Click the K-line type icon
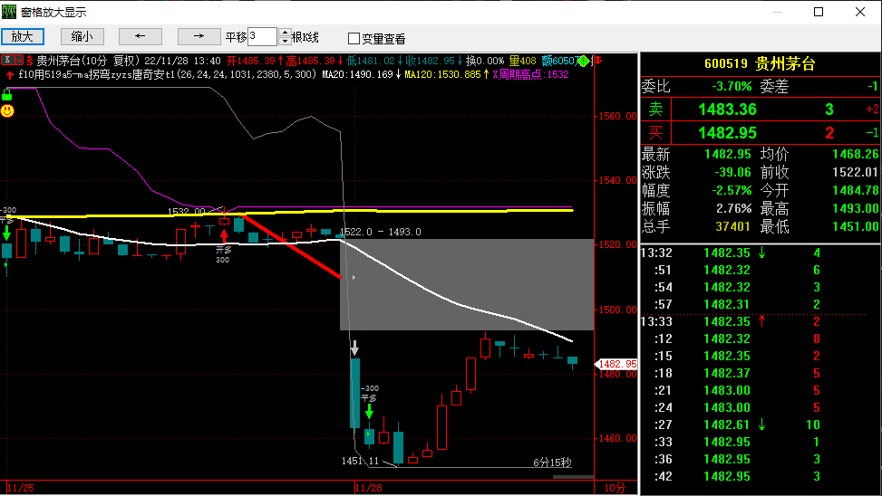Viewport: 882px width, 496px height. tap(7, 60)
